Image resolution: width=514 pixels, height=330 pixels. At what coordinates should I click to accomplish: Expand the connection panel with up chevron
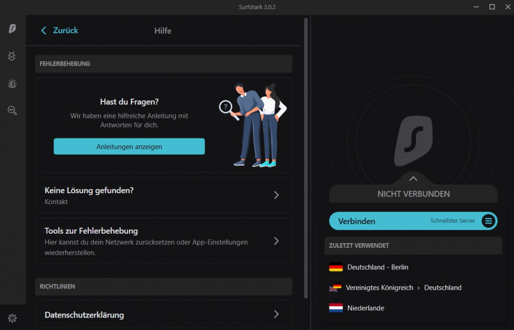click(414, 179)
